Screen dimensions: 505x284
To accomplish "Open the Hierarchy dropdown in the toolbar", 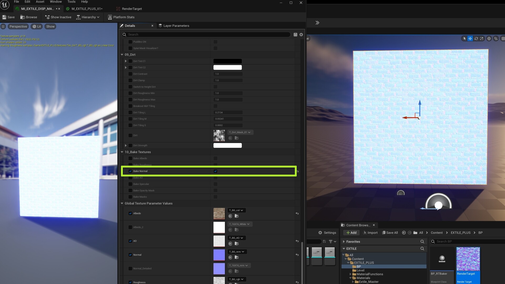I will pyautogui.click(x=88, y=17).
